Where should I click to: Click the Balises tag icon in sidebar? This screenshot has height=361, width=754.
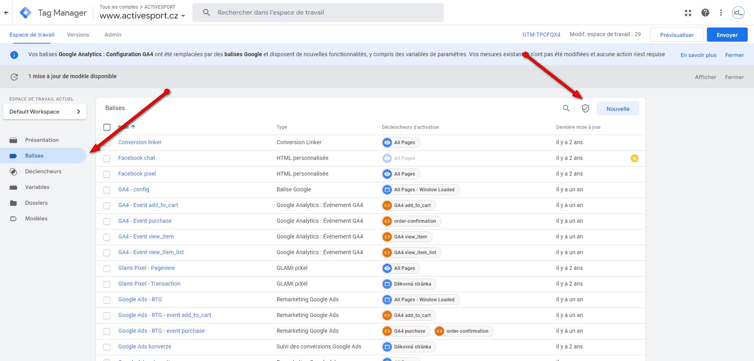click(13, 156)
